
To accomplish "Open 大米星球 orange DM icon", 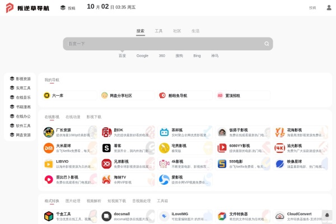I will (49, 148).
